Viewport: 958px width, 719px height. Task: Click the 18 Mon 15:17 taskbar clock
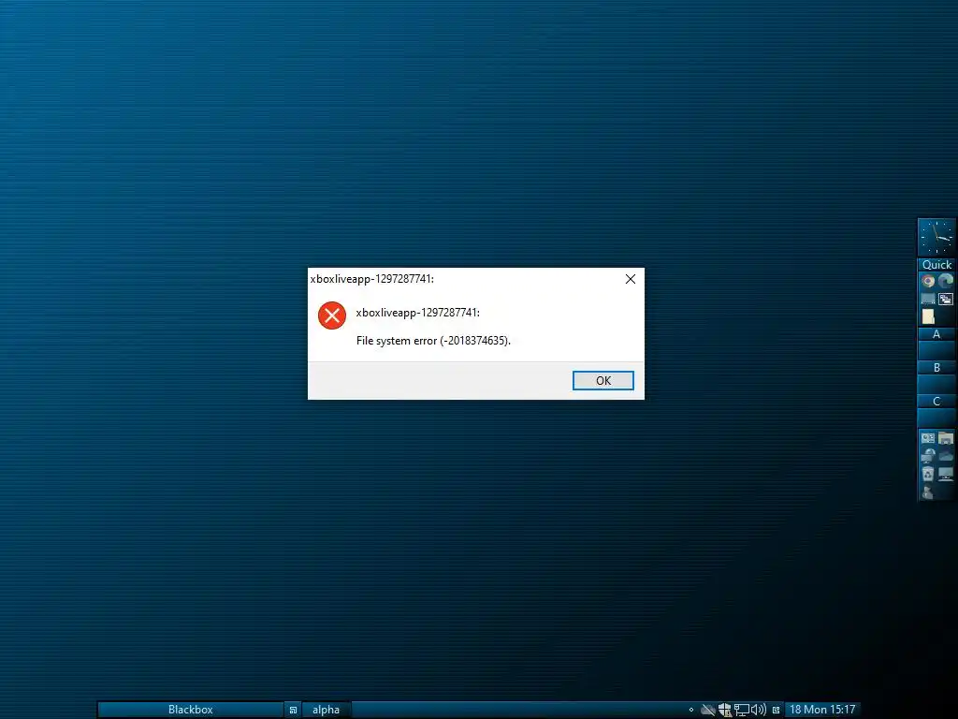(x=822, y=710)
